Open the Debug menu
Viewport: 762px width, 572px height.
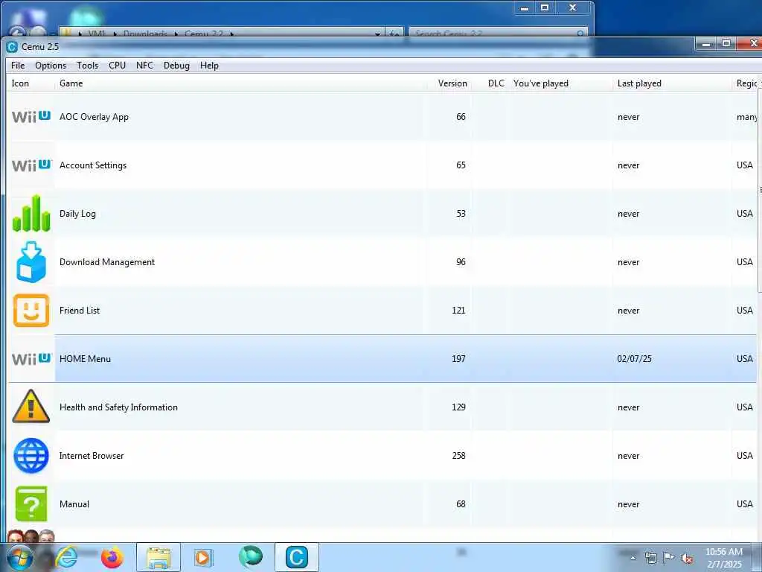click(176, 66)
